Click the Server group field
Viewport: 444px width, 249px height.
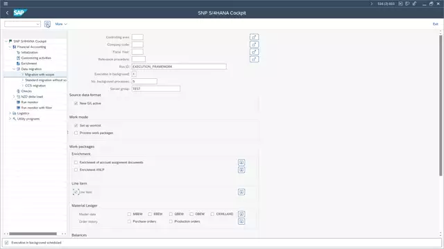click(155, 89)
